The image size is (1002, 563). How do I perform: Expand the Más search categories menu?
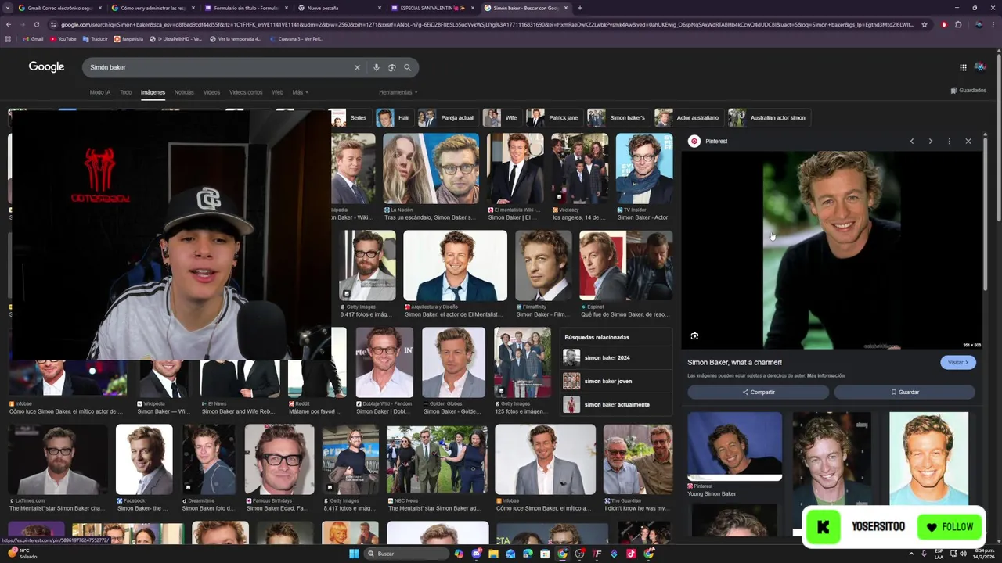coord(300,92)
